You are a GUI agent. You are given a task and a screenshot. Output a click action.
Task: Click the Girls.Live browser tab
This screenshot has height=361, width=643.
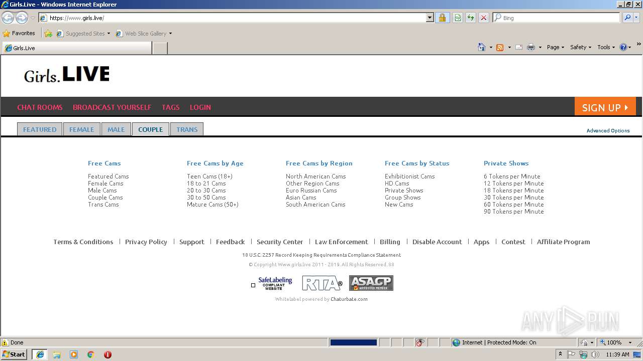coord(77,48)
